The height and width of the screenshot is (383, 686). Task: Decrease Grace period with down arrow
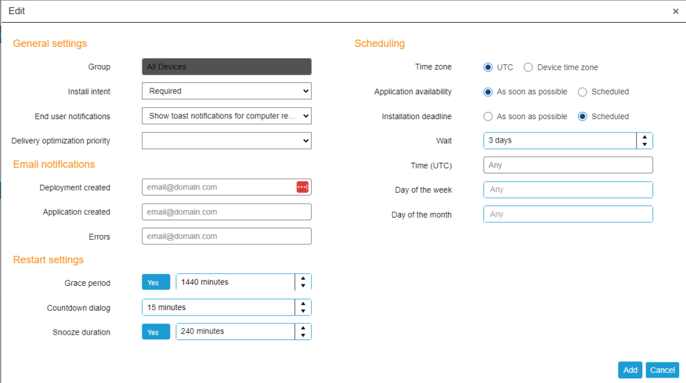point(303,287)
